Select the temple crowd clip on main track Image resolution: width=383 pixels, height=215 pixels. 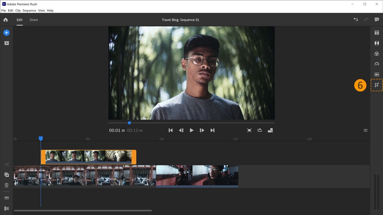point(85,176)
